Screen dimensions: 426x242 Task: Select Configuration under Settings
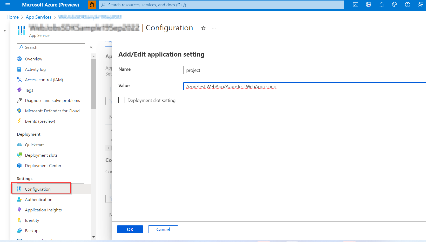tap(38, 189)
